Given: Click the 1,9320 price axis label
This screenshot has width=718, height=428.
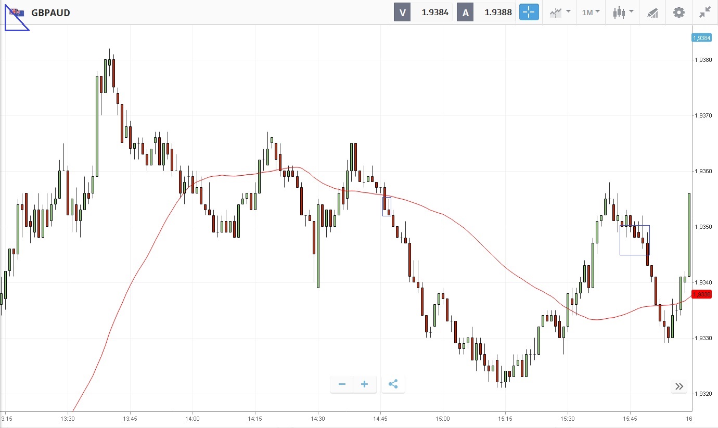Looking at the screenshot, I should click(x=703, y=394).
